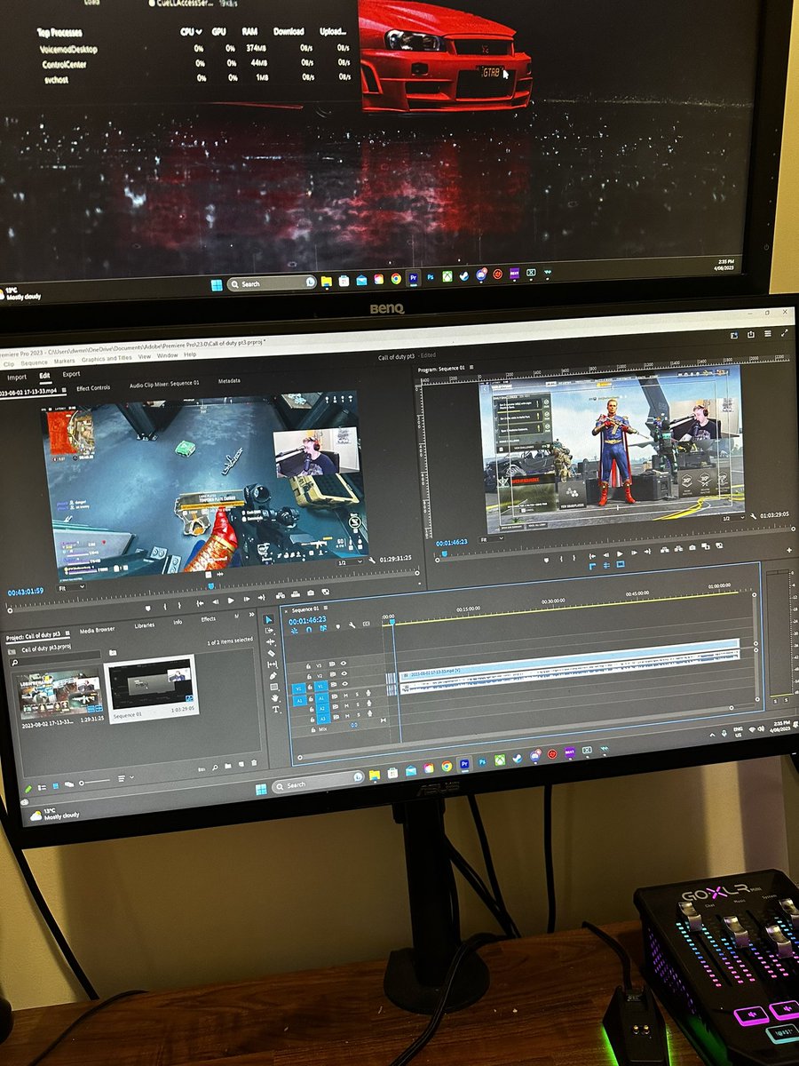Viewport: 799px width, 1066px height.
Task: Open the Sequence menu
Action: 35,363
